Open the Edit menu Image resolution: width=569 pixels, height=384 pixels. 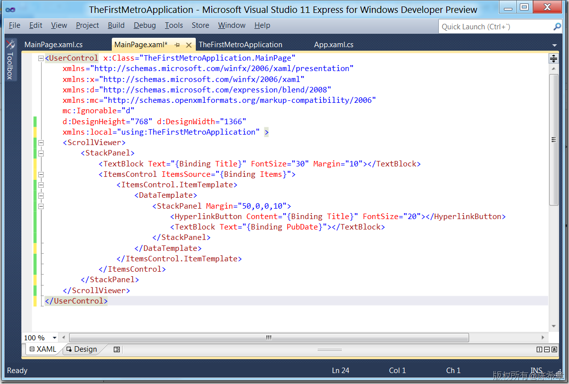(36, 25)
